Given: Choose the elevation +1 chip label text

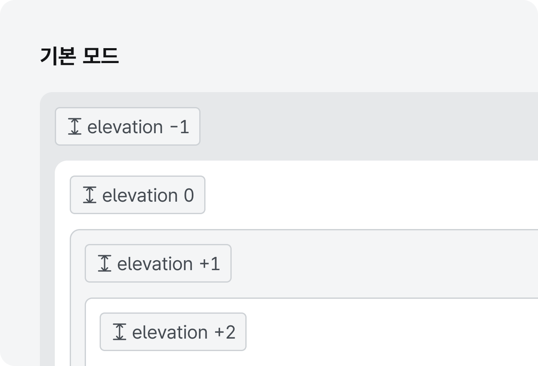Looking at the screenshot, I should [x=169, y=264].
